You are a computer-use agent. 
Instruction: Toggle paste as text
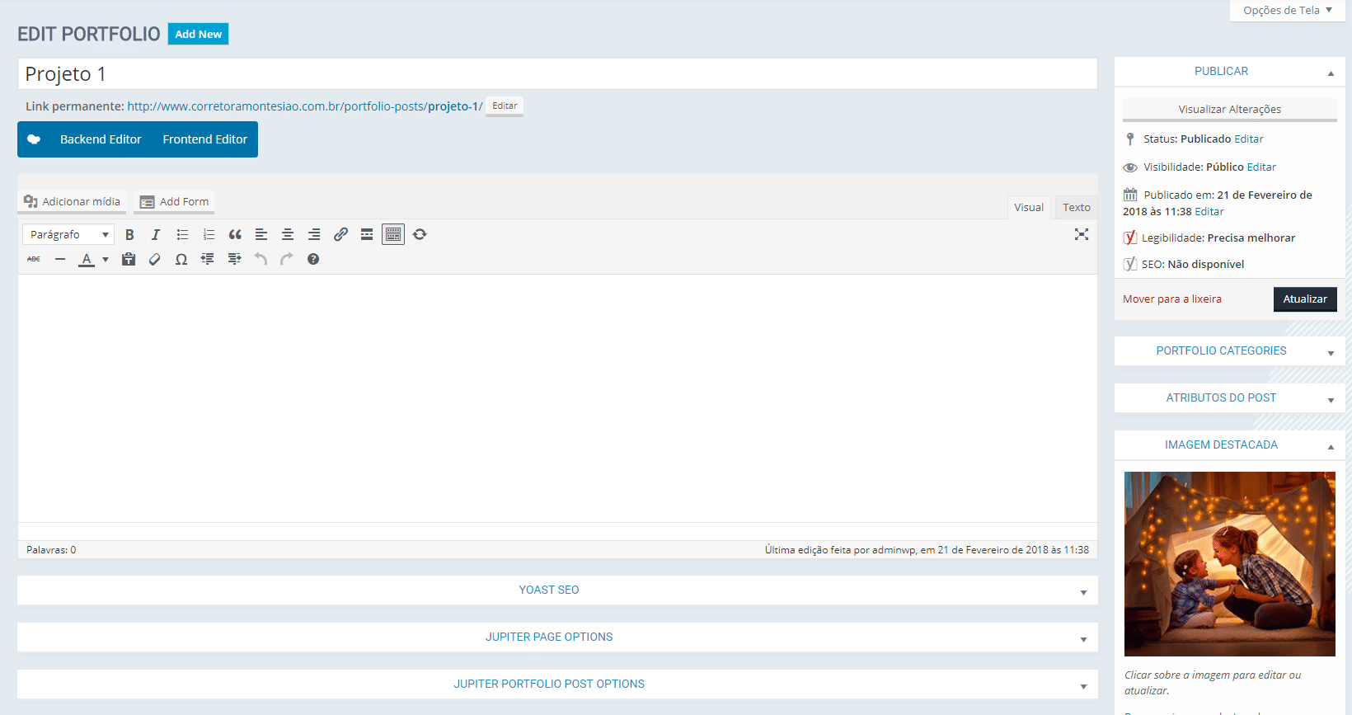(x=129, y=259)
